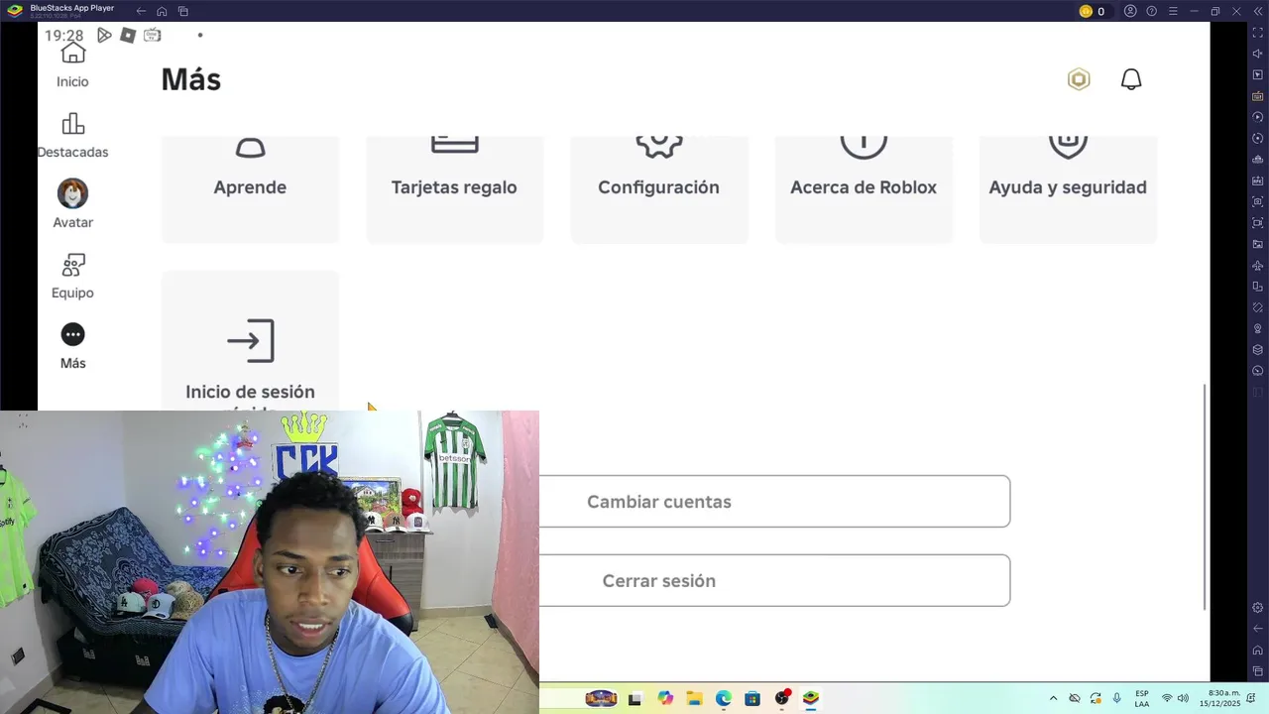
Task: Open BlueStacks icon in taskbar
Action: (x=811, y=698)
